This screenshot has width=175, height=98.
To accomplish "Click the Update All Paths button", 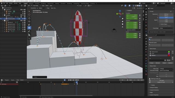I will (x=161, y=82).
